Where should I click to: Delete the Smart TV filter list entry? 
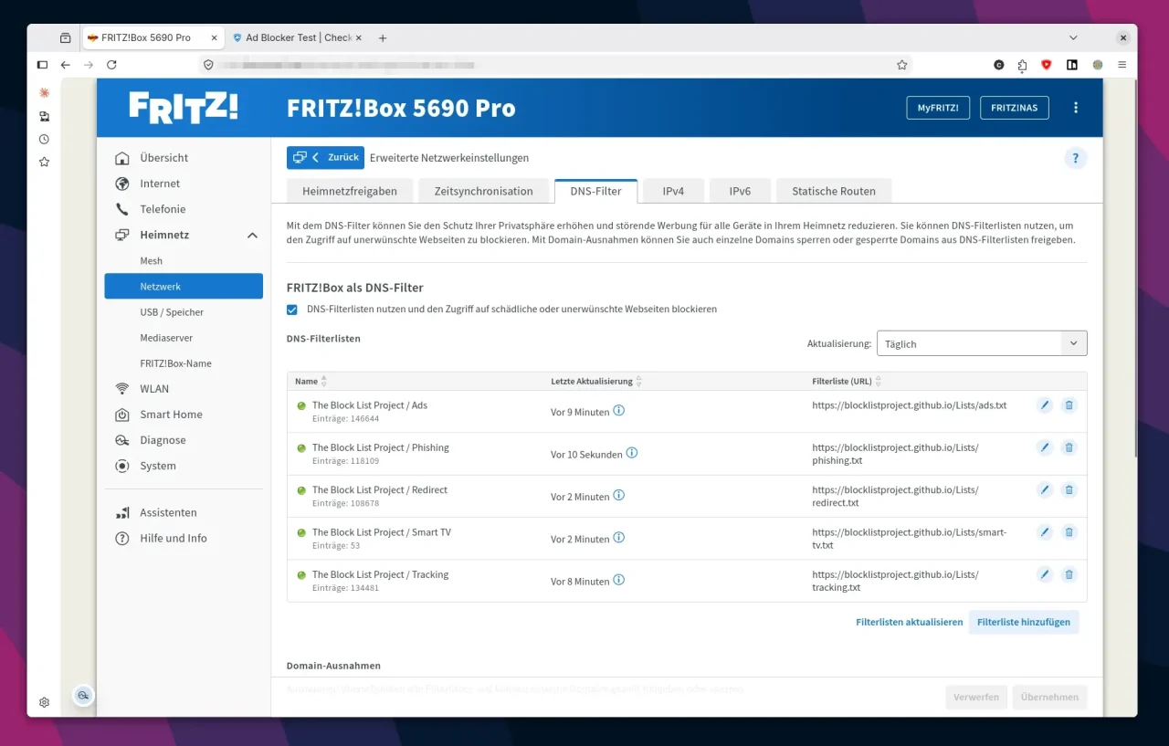coord(1069,532)
